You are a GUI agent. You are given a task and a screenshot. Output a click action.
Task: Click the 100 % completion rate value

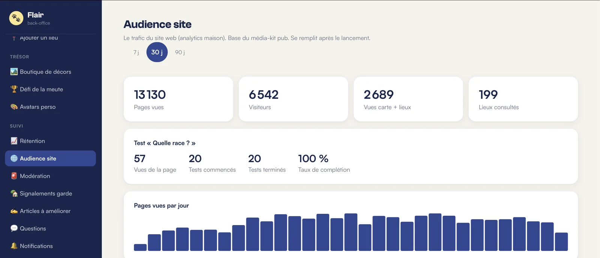pos(313,159)
